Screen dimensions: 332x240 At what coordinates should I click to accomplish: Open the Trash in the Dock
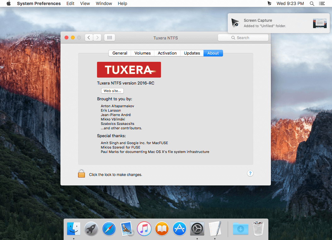(258, 229)
